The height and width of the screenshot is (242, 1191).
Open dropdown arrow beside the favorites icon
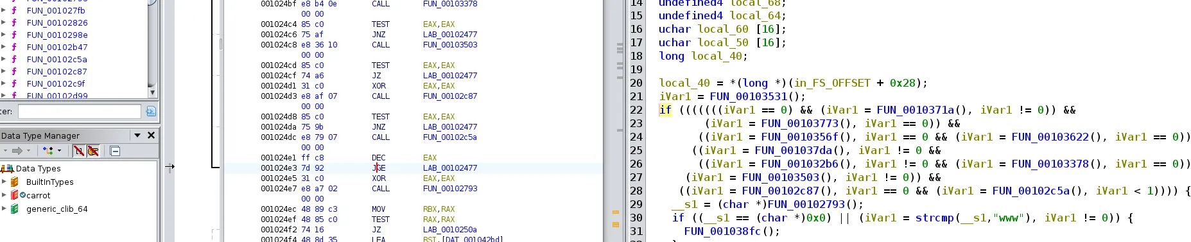(x=60, y=151)
